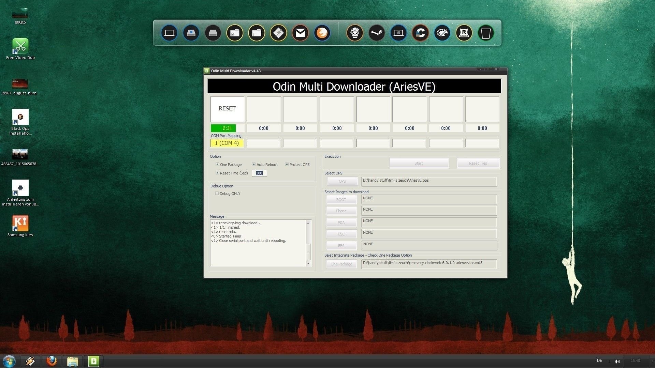
Task: Open the documents folder dock icon
Action: 235,33
